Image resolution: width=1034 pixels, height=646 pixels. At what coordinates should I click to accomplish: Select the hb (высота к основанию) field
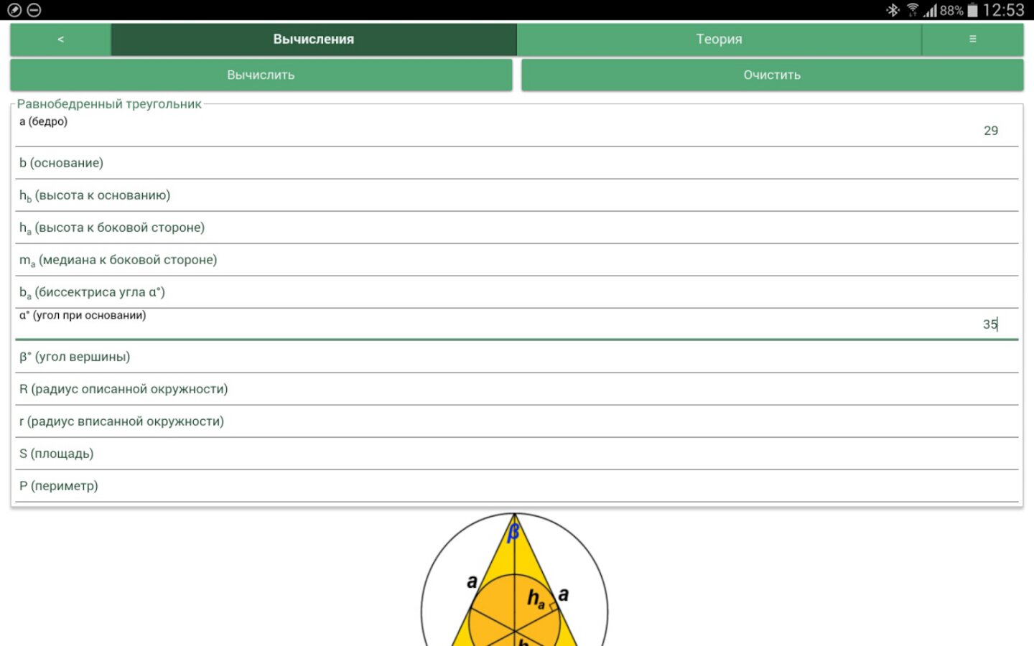pos(517,196)
